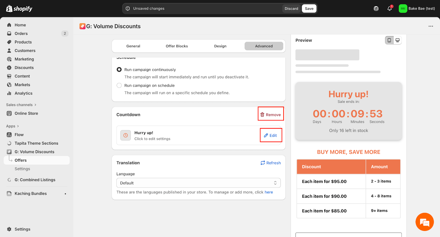440x237 pixels.
Task: Switch to the General tab
Action: [x=133, y=46]
